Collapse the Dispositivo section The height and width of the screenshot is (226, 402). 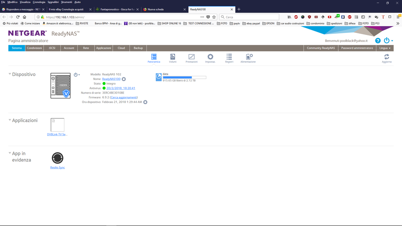[10, 74]
